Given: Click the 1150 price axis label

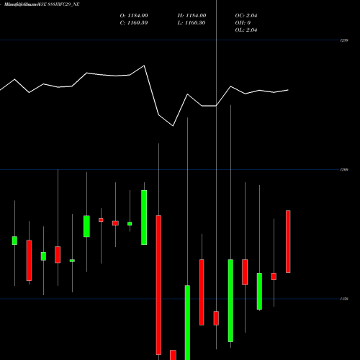Looking at the screenshot, I should pos(344,299).
